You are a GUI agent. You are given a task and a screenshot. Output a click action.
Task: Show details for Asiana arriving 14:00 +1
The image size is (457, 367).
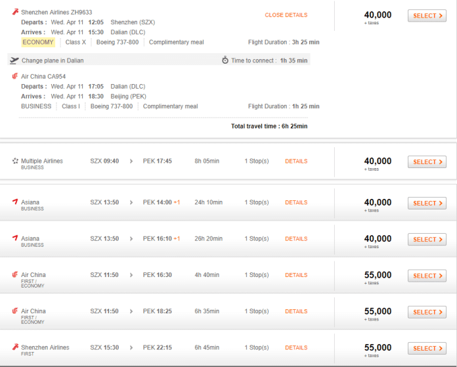(296, 202)
